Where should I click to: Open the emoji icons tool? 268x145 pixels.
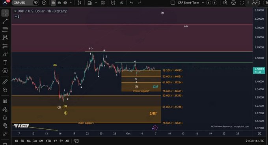5,71
